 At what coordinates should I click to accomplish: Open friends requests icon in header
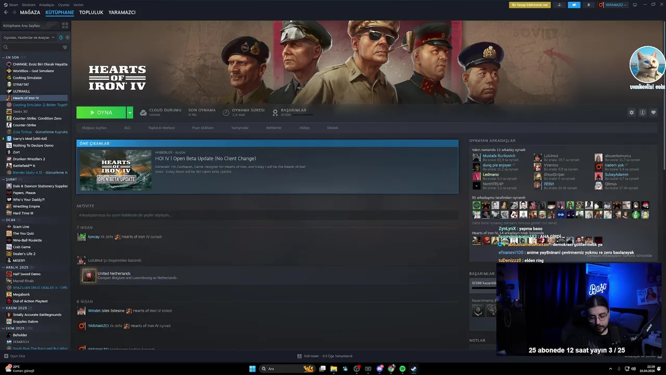559,5
